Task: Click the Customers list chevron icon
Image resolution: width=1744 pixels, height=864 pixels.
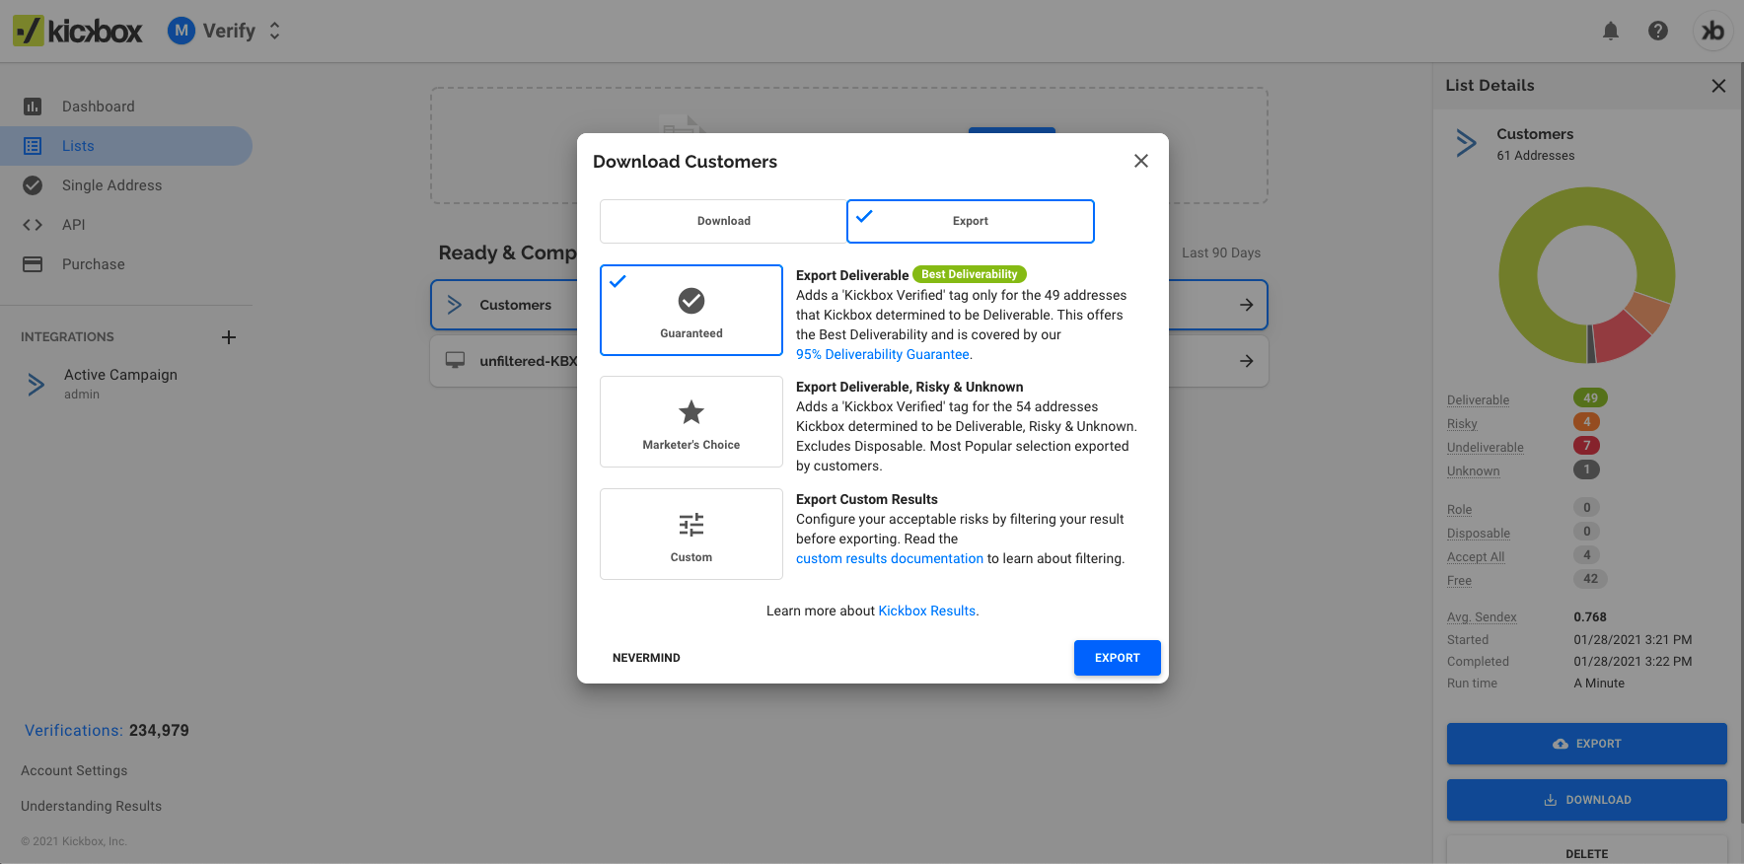Action: [x=455, y=305]
